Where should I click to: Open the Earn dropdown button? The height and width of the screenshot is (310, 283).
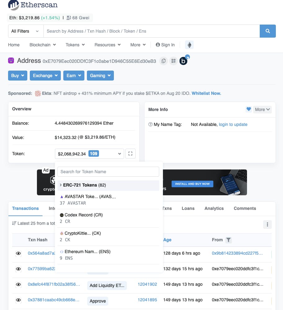(x=74, y=76)
